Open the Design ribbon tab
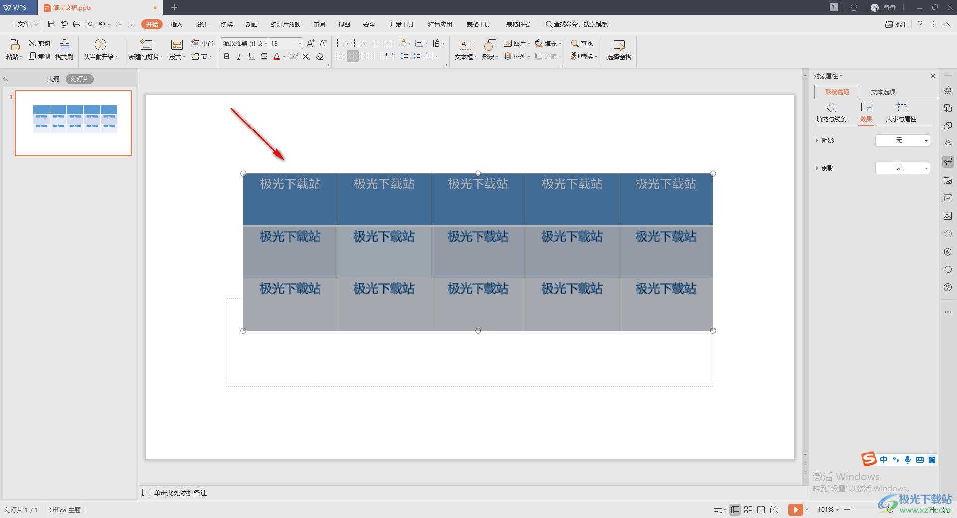 coord(202,24)
